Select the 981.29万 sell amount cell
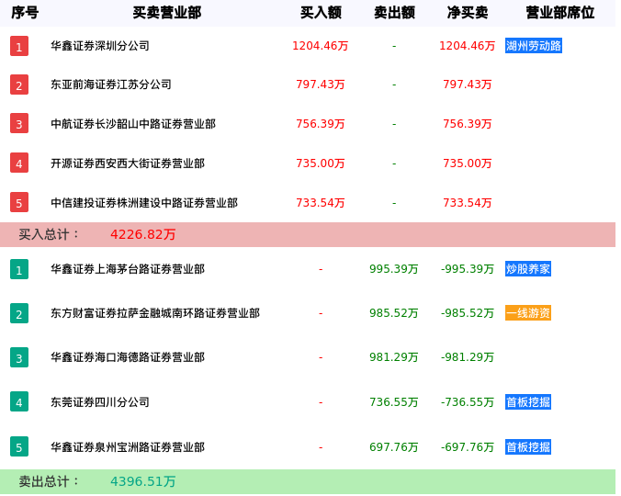This screenshot has height=496, width=621. coord(394,357)
